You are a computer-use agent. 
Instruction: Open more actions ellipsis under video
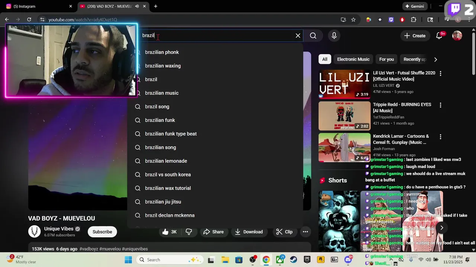[305, 232]
